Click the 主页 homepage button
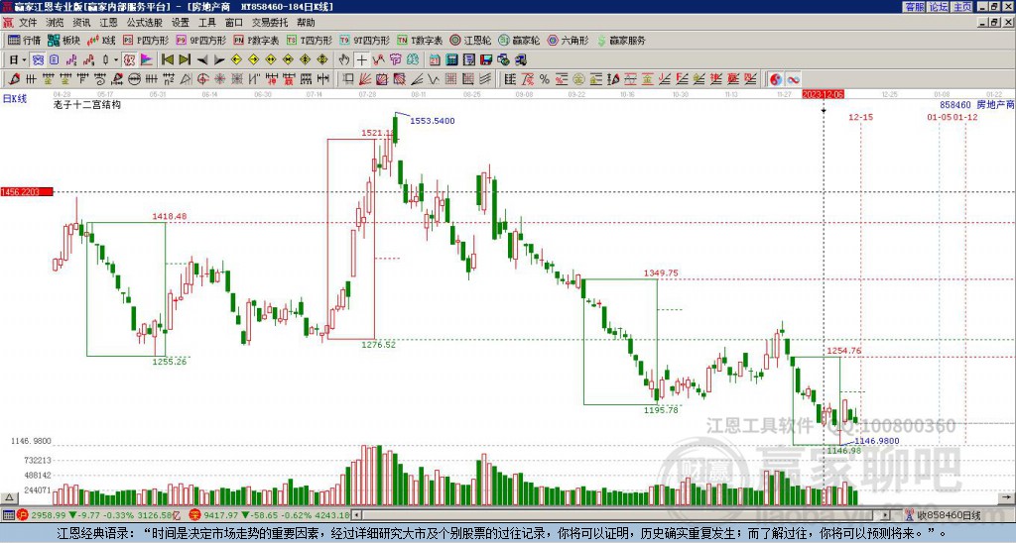 pos(962,7)
